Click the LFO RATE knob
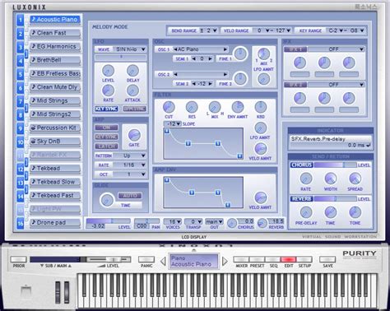Viewport: 390px width, 311px height. [x=108, y=91]
